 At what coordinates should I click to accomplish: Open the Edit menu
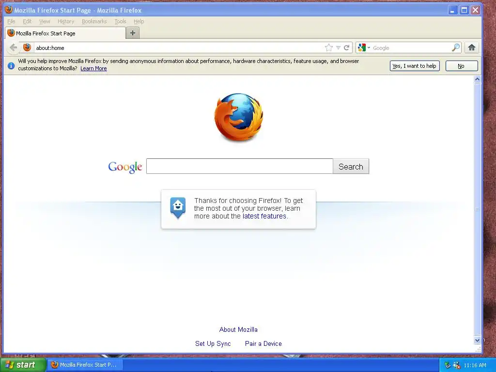pyautogui.click(x=27, y=21)
